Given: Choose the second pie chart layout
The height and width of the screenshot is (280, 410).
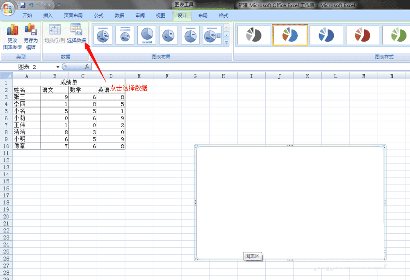Looking at the screenshot, I should coord(125,35).
